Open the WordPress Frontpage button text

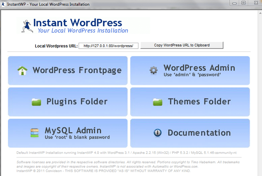coord(77,71)
